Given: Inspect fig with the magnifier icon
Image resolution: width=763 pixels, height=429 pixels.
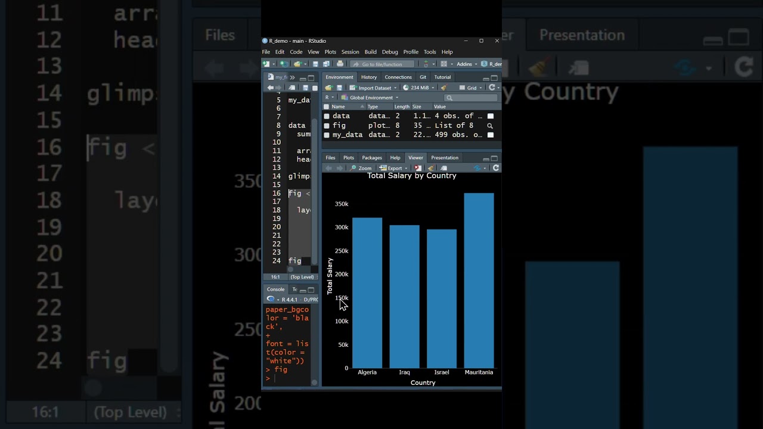Looking at the screenshot, I should pyautogui.click(x=490, y=126).
